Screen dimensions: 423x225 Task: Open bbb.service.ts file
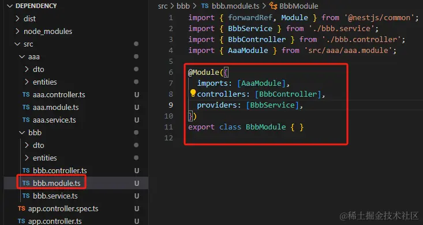pyautogui.click(x=55, y=196)
